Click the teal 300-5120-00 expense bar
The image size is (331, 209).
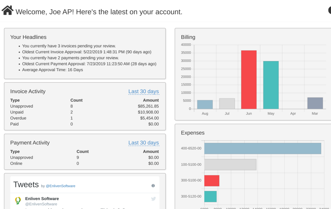point(210,197)
